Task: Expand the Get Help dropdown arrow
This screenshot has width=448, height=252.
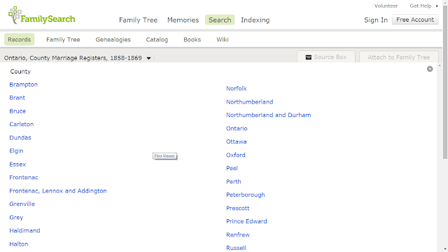Action: click(x=437, y=6)
